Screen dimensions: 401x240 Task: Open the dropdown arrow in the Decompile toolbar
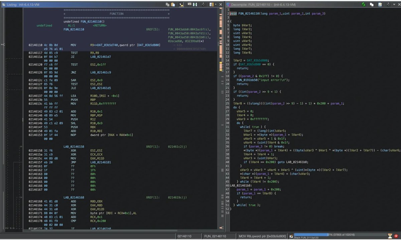(394, 4)
